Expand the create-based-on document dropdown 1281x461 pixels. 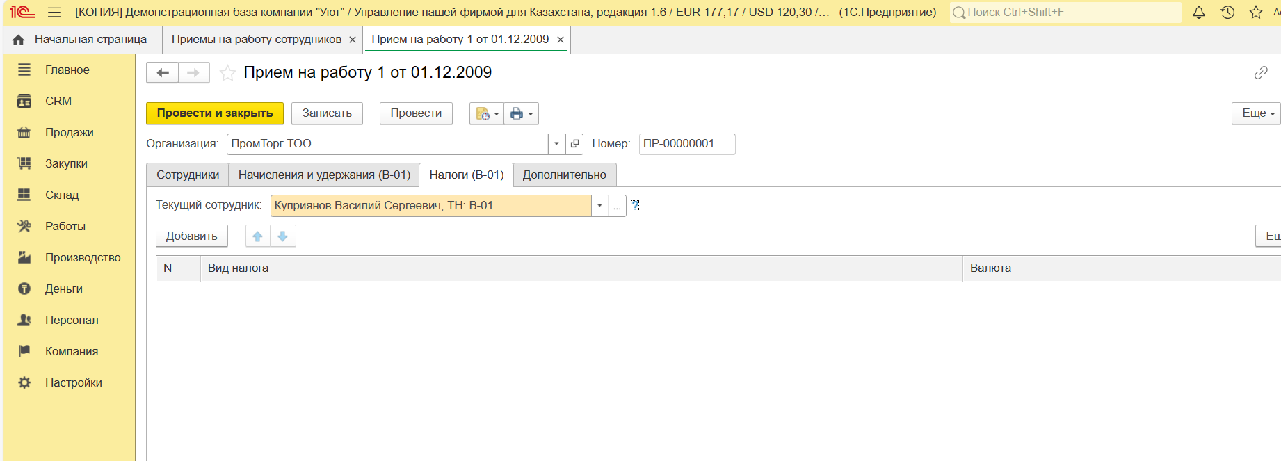(x=487, y=113)
